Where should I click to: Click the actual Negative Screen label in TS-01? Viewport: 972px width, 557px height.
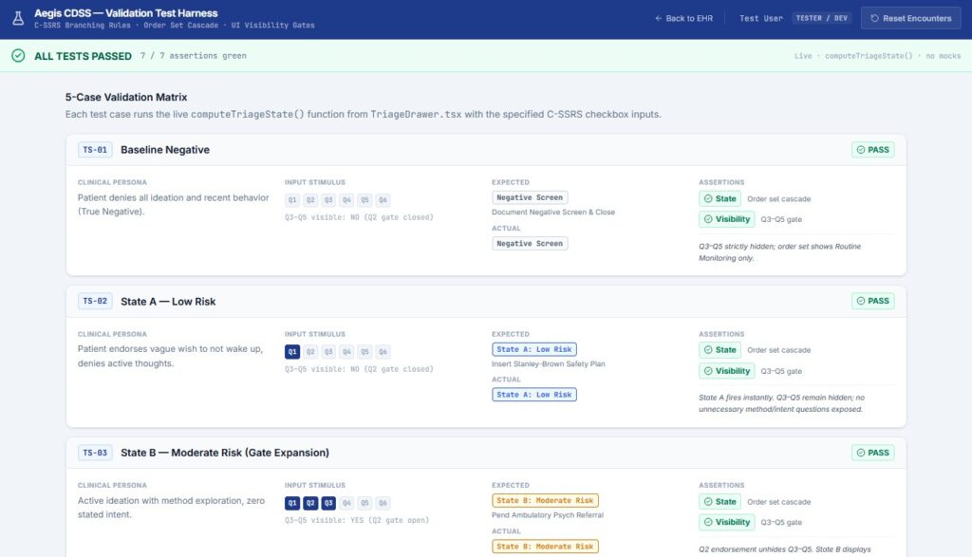pos(530,244)
